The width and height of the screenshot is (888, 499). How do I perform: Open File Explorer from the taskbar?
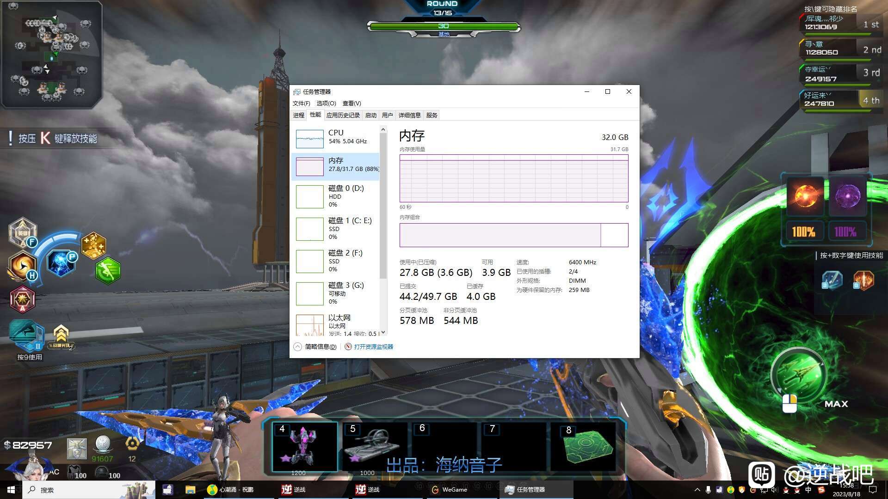coord(190,490)
